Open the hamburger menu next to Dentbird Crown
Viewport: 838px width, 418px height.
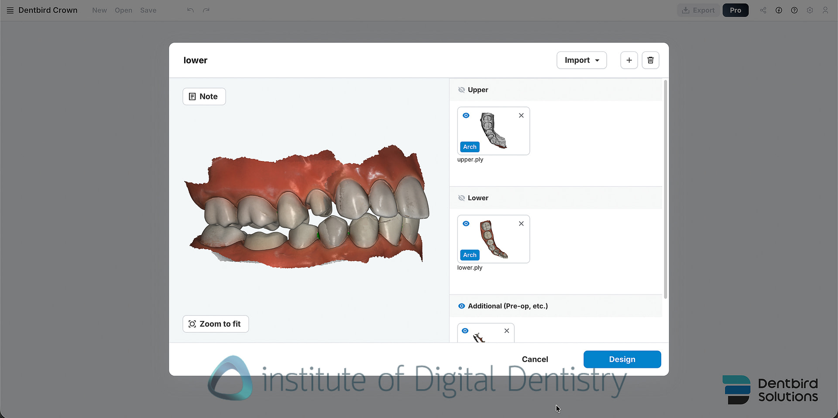[10, 10]
